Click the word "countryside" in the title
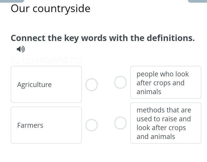 click(61, 9)
